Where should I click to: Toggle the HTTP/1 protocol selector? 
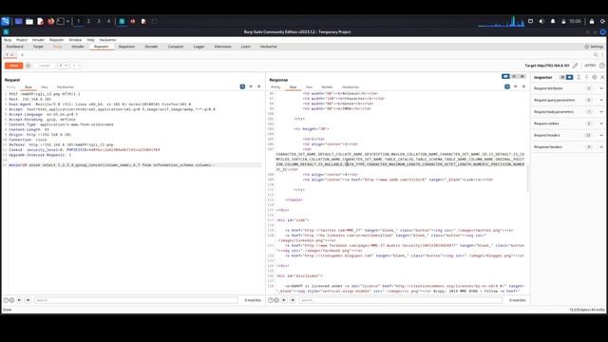[590, 66]
